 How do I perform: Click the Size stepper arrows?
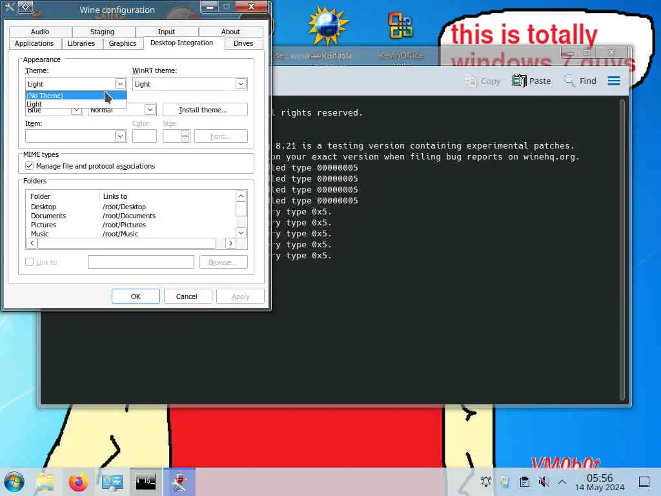click(185, 136)
